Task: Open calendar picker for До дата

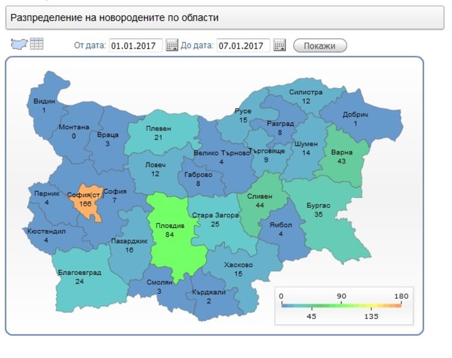Action: click(279, 45)
